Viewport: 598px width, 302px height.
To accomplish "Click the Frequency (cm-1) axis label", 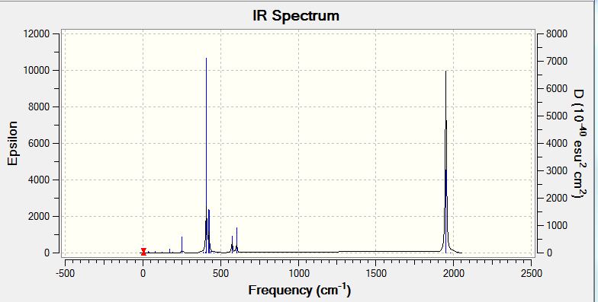I will pyautogui.click(x=299, y=291).
